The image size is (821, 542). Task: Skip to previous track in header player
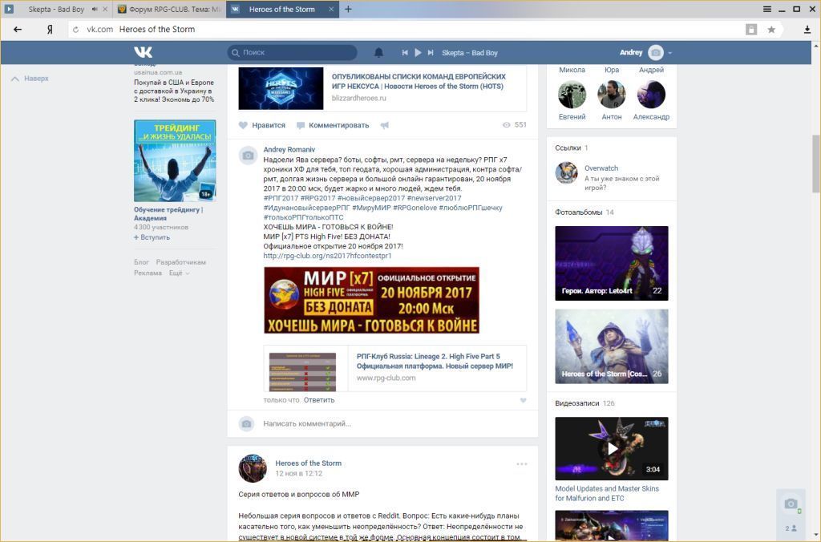[405, 52]
